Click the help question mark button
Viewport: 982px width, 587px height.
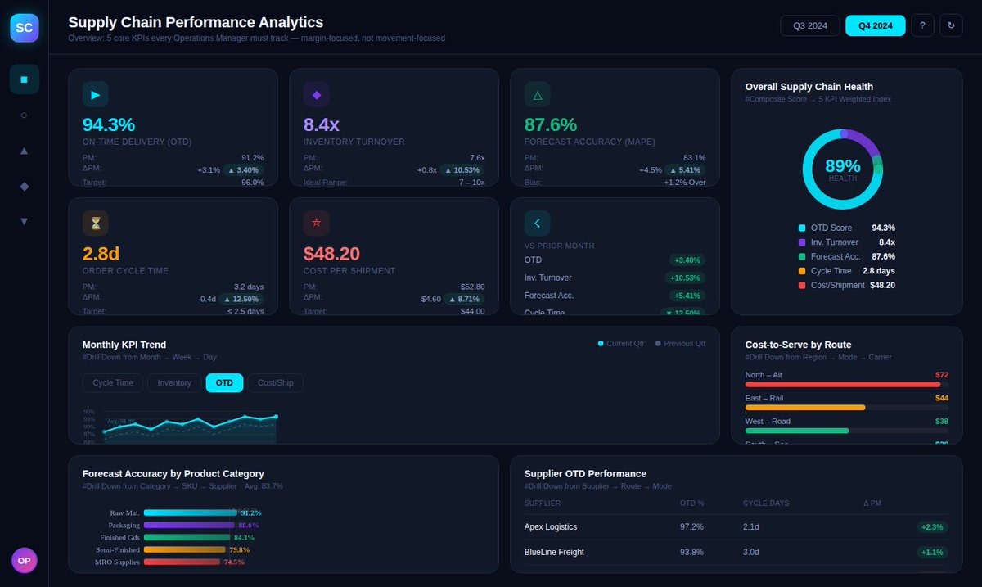[922, 25]
